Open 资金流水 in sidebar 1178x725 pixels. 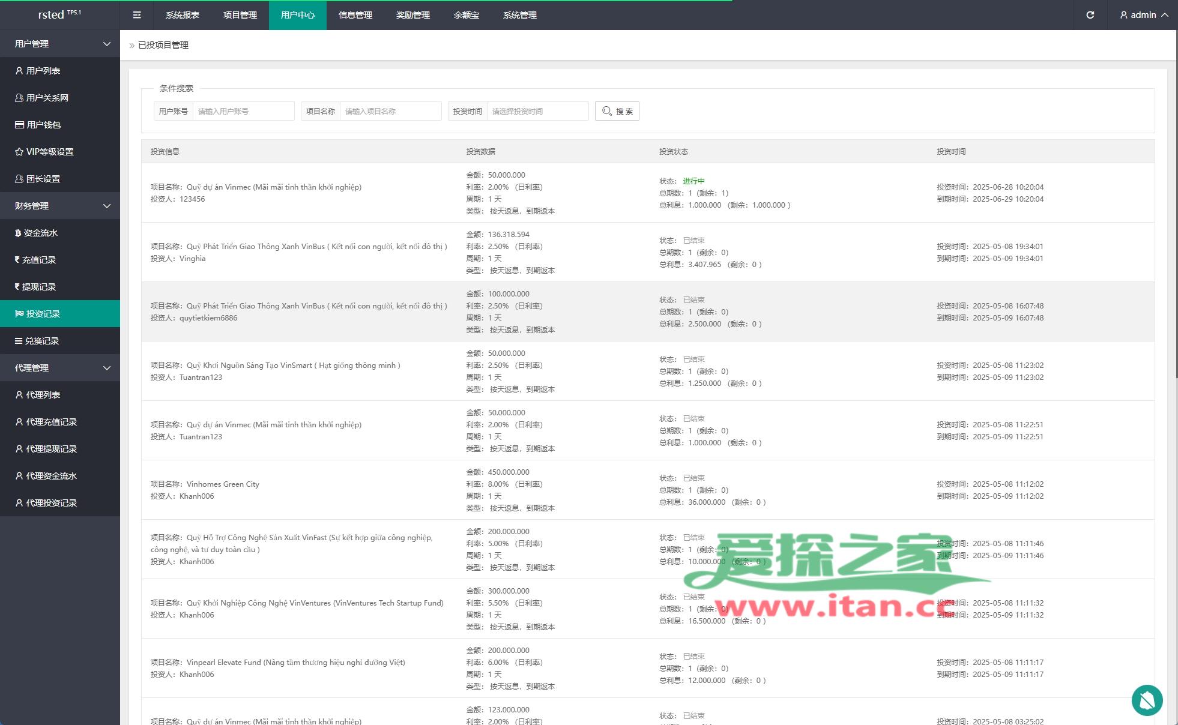(x=60, y=233)
